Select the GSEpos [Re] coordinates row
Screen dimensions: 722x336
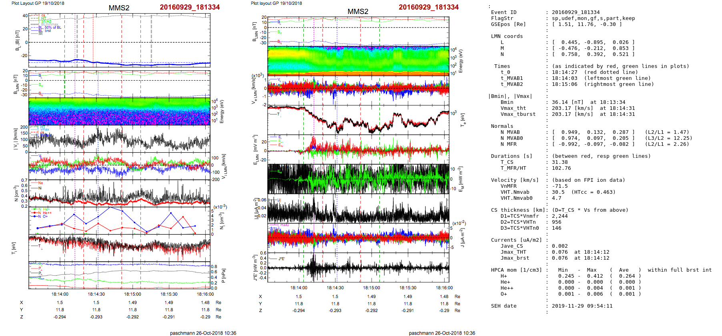point(586,24)
